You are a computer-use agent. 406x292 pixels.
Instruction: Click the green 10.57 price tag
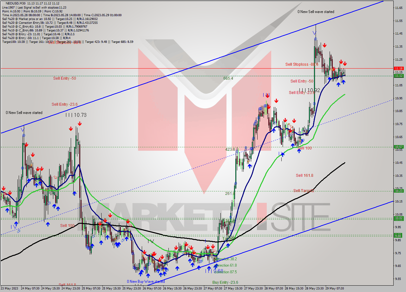pos(399,147)
